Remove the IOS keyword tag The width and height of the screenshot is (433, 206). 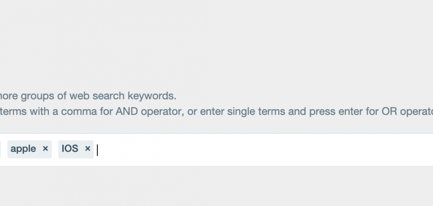[x=88, y=149]
